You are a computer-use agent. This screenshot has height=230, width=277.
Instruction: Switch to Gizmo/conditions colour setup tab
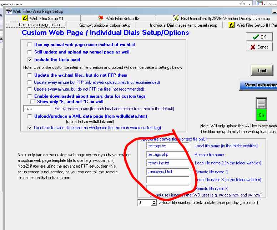point(105,25)
